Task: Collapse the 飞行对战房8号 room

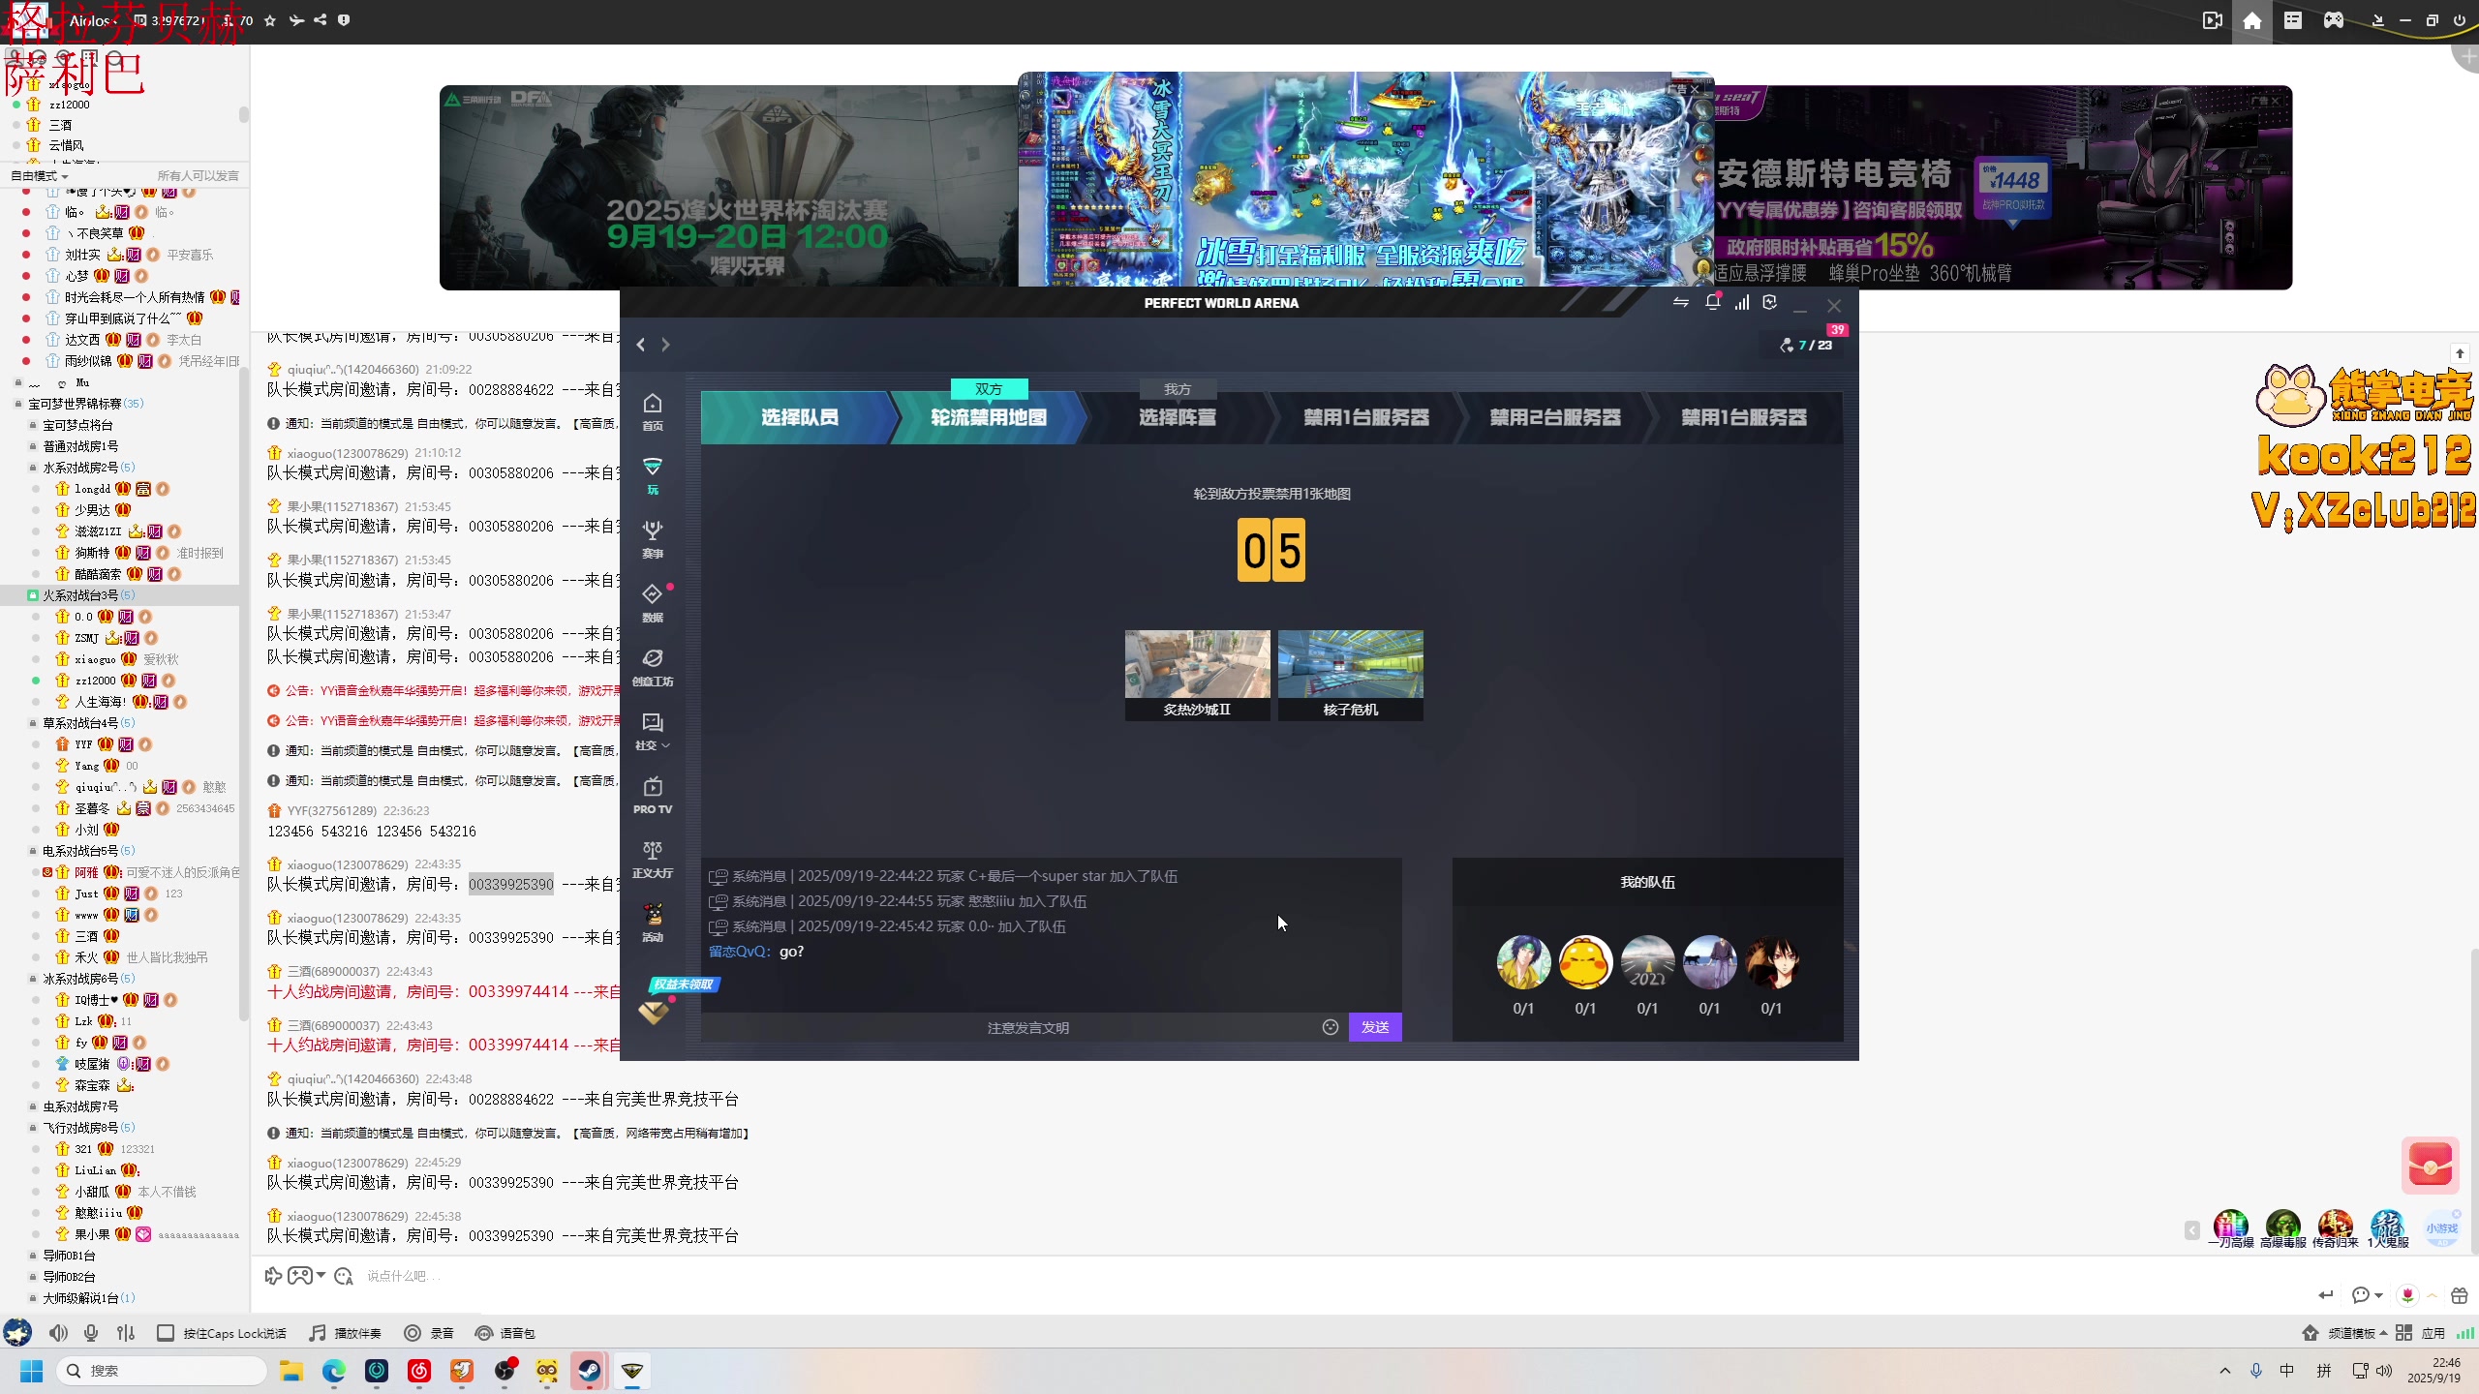Action: (33, 1128)
